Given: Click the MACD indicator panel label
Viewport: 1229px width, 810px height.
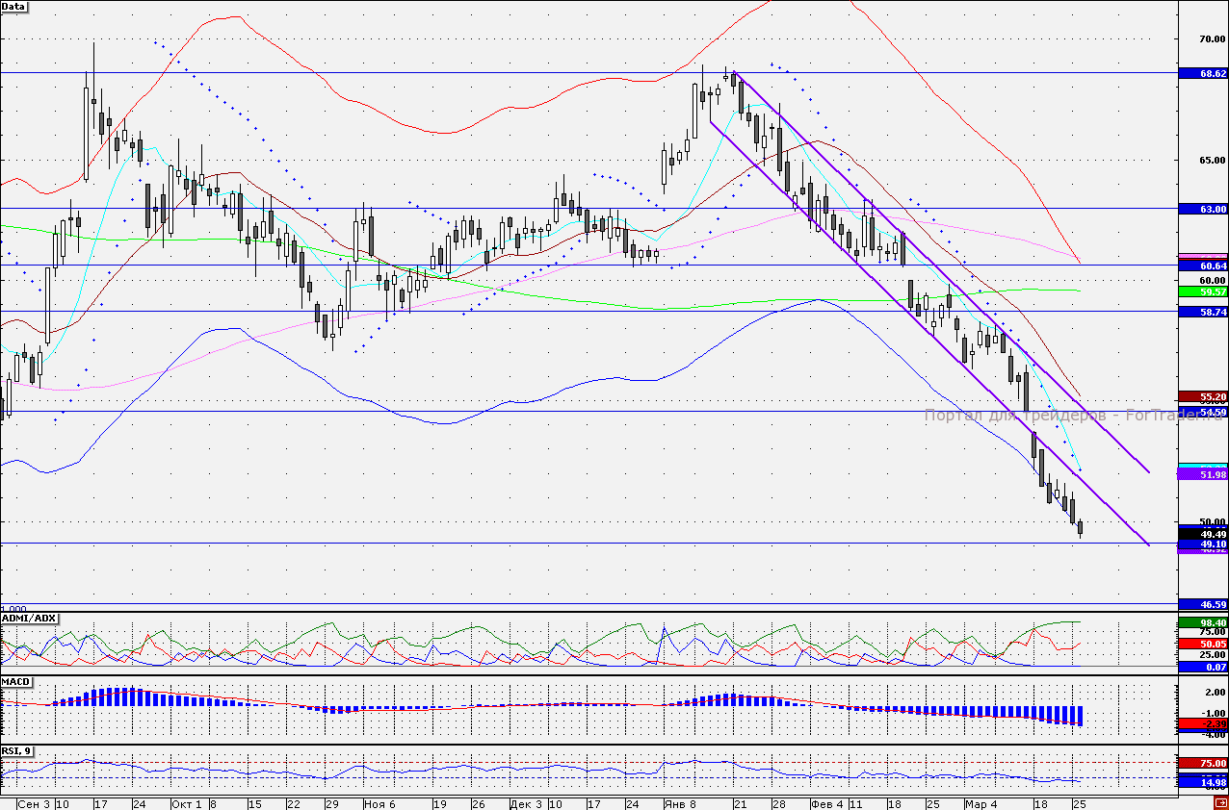Looking at the screenshot, I should (x=16, y=681).
